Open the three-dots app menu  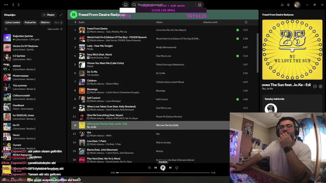[6, 5]
